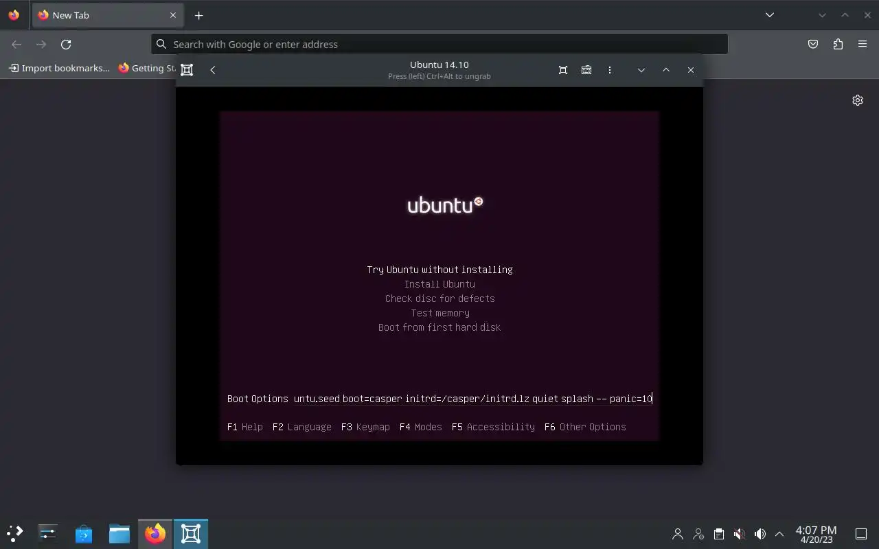Open new tab personalize gear icon

tap(858, 100)
